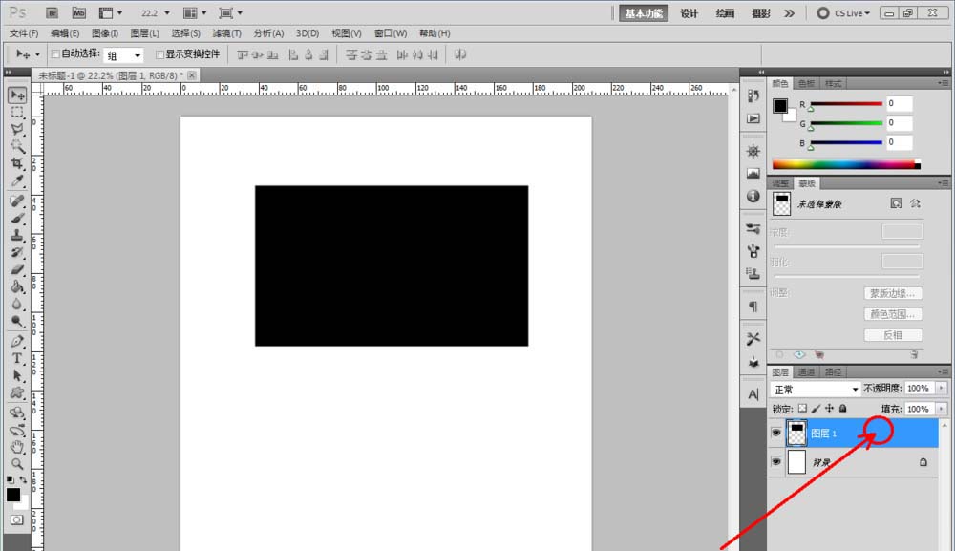Open the Actions panel play icon
Image resolution: width=955 pixels, height=551 pixels.
coord(753,118)
